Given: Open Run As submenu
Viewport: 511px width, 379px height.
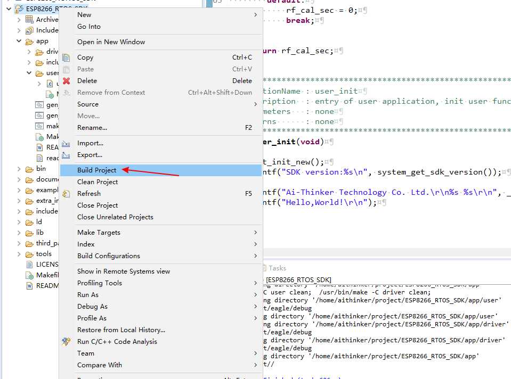Looking at the screenshot, I should tap(161, 295).
